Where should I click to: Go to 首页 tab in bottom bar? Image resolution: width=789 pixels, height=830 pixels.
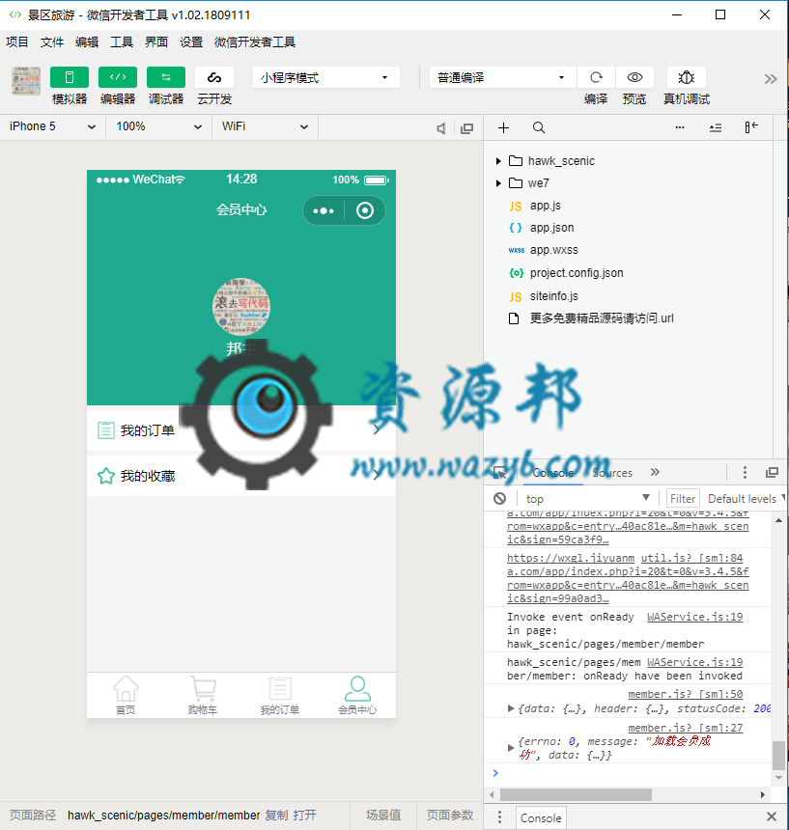pyautogui.click(x=126, y=696)
